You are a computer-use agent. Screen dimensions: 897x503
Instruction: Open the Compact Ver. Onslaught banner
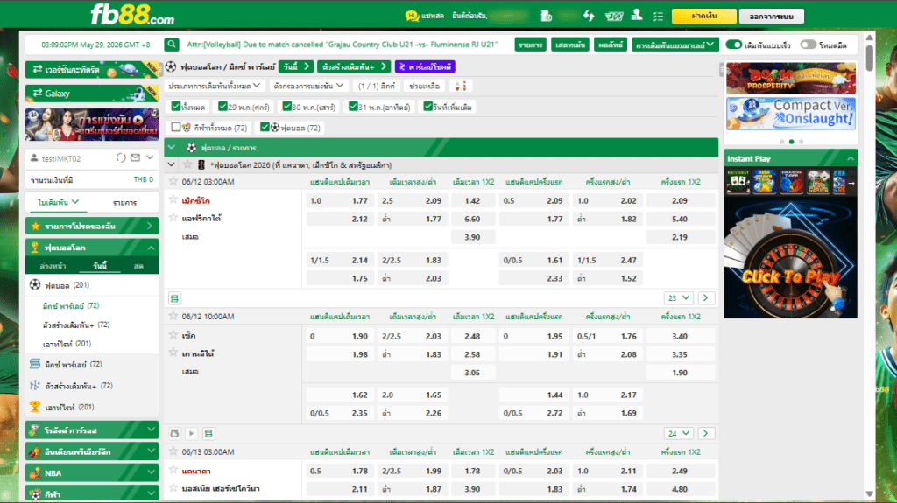[x=791, y=113]
